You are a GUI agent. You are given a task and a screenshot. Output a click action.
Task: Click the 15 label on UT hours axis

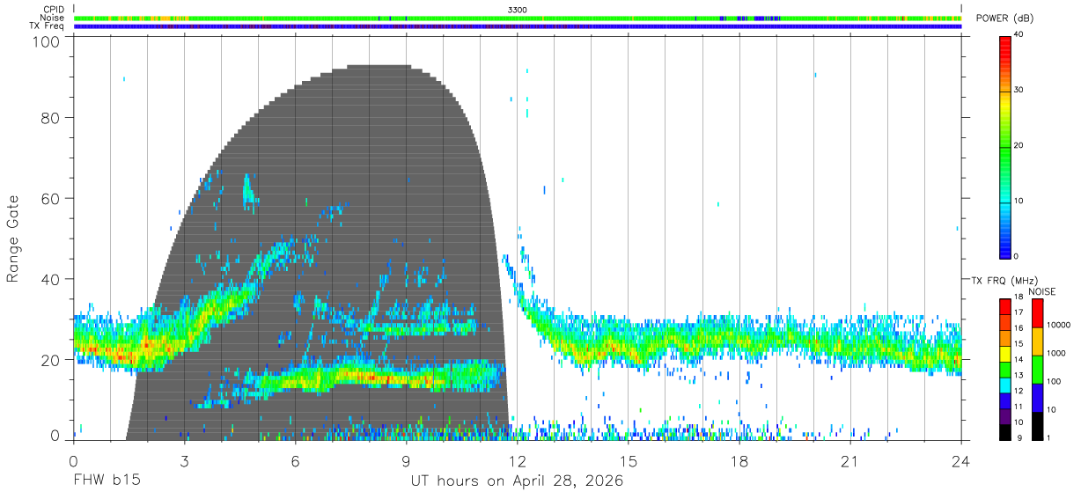coord(628,460)
